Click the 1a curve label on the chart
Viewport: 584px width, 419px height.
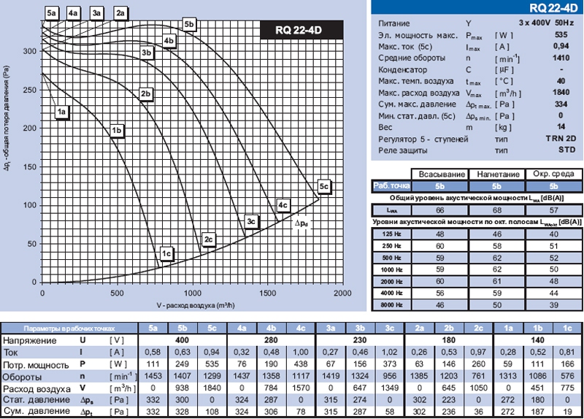point(62,112)
